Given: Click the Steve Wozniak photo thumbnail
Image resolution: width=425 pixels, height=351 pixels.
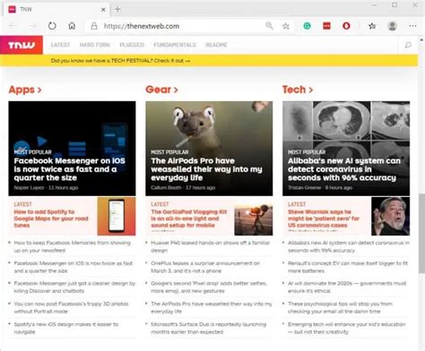Looking at the screenshot, I should (390, 216).
